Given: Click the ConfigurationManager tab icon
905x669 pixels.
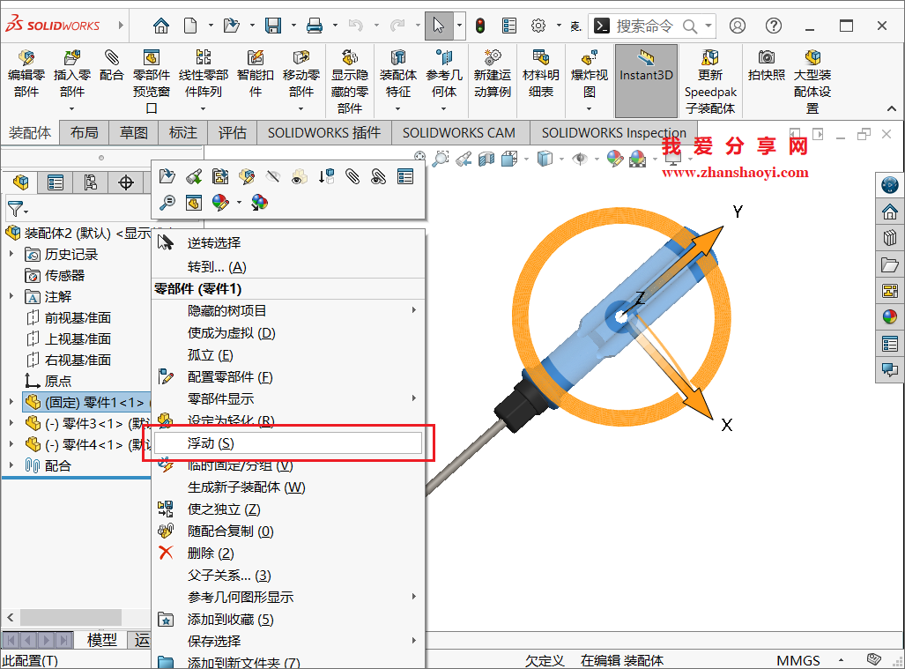Looking at the screenshot, I should (x=91, y=183).
